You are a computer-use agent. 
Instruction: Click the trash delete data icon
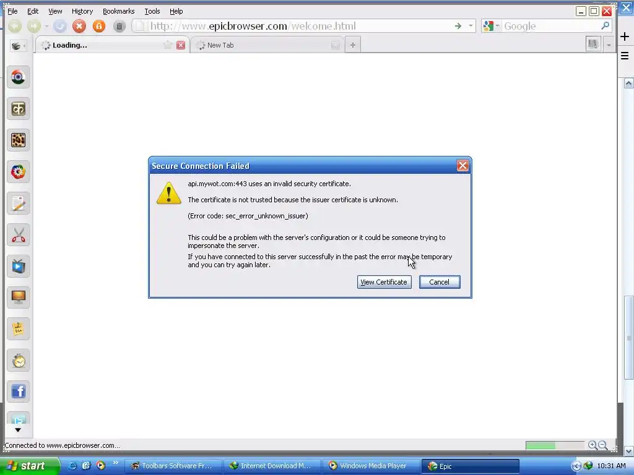pos(119,26)
